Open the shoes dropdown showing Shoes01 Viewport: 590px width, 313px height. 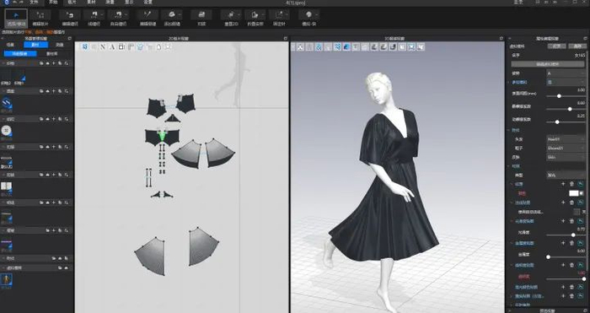pyautogui.click(x=566, y=148)
